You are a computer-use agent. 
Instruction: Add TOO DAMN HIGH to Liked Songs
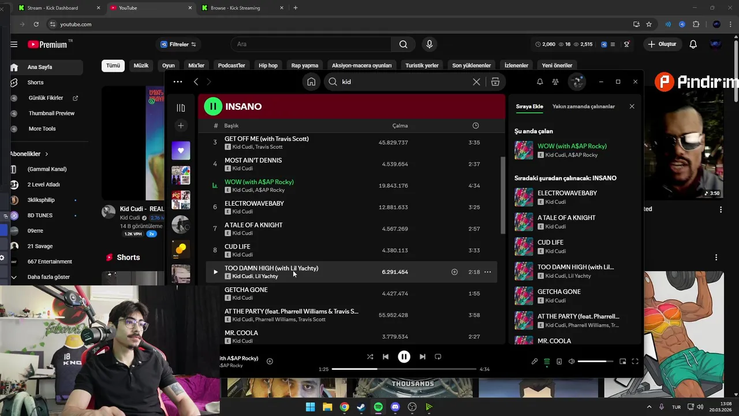coord(454,272)
